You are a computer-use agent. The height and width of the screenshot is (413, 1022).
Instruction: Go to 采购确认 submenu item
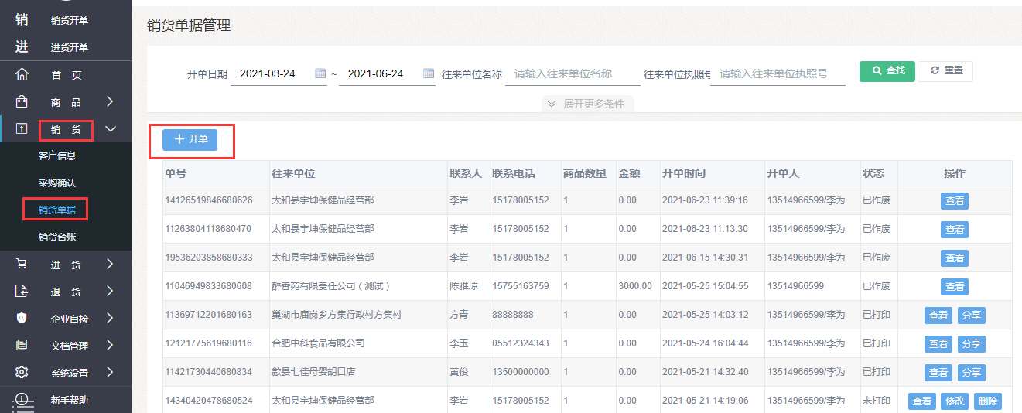57,183
